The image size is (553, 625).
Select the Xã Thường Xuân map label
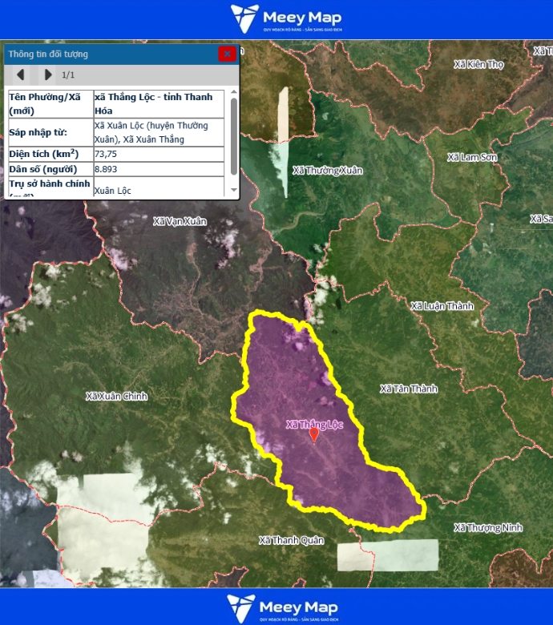pos(328,171)
